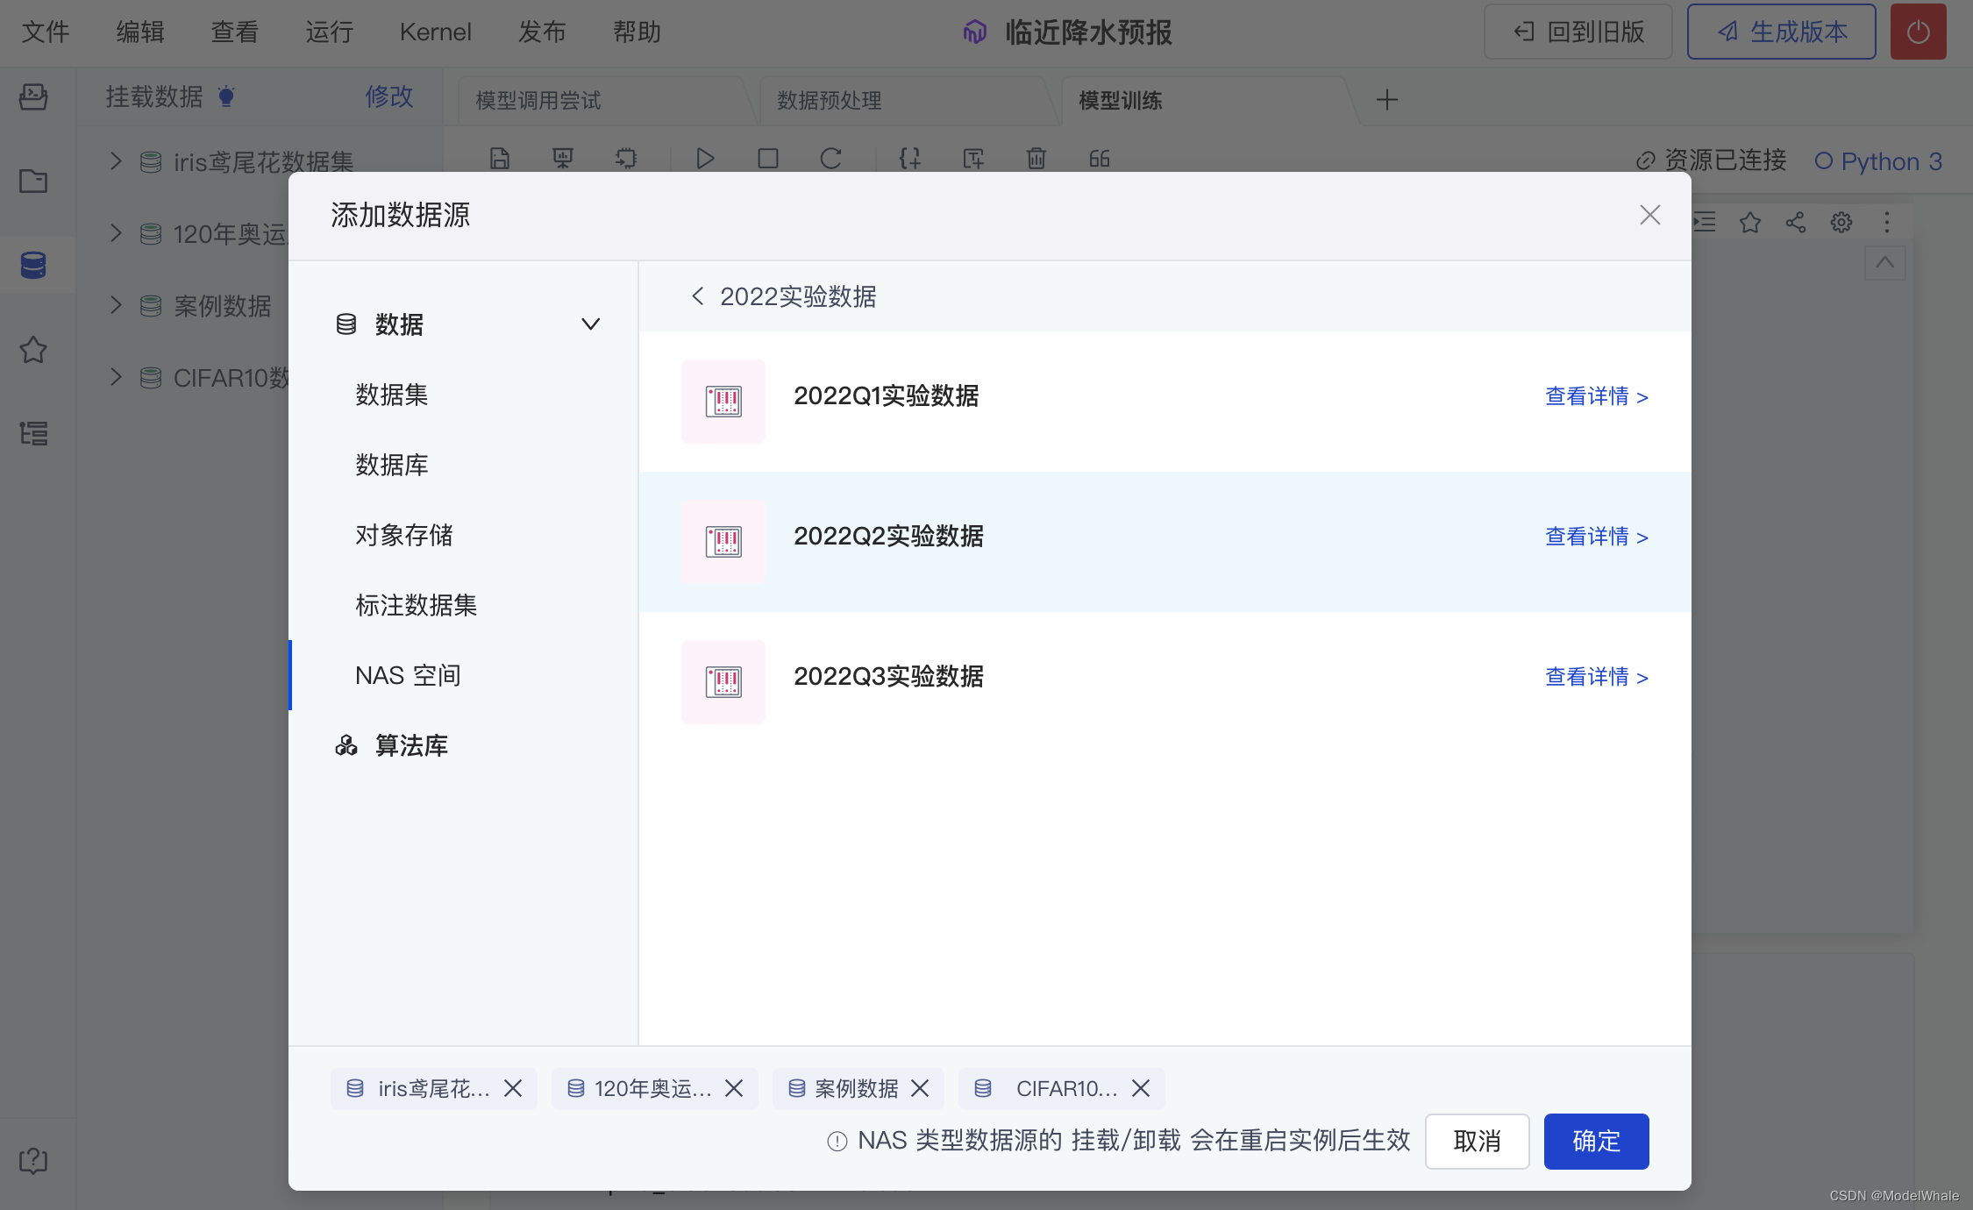Expand iris鸢尾花数据集 tree node

(x=116, y=161)
